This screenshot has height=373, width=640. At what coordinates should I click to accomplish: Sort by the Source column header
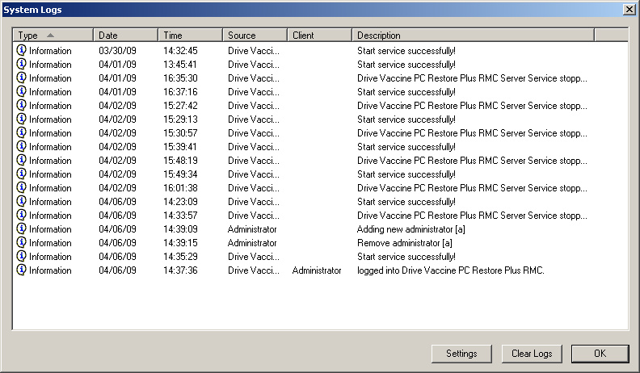coord(255,36)
